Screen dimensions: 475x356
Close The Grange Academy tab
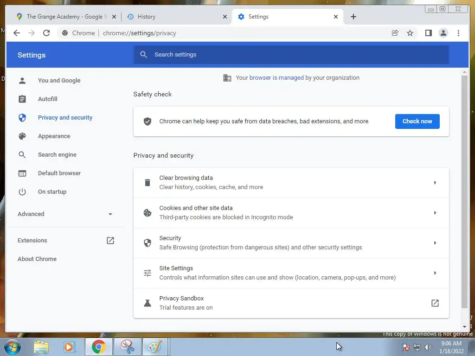pyautogui.click(x=114, y=17)
